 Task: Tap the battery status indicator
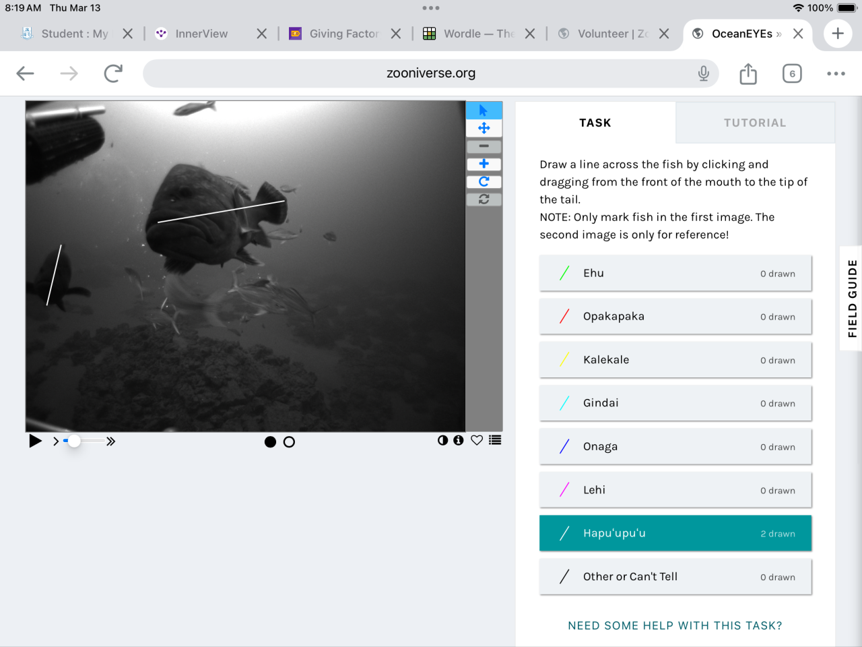847,8
